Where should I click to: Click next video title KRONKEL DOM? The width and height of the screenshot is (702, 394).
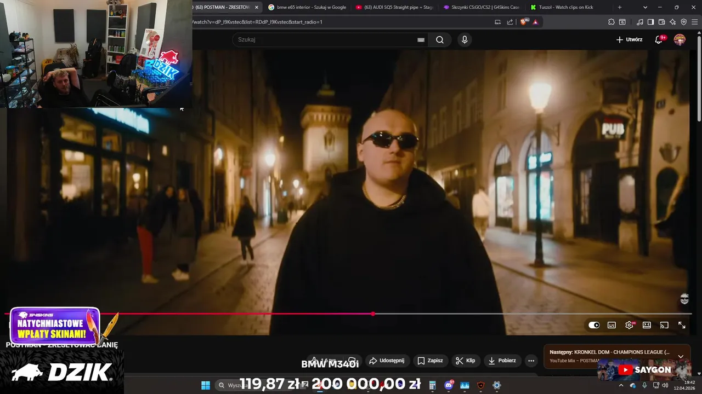click(621, 352)
